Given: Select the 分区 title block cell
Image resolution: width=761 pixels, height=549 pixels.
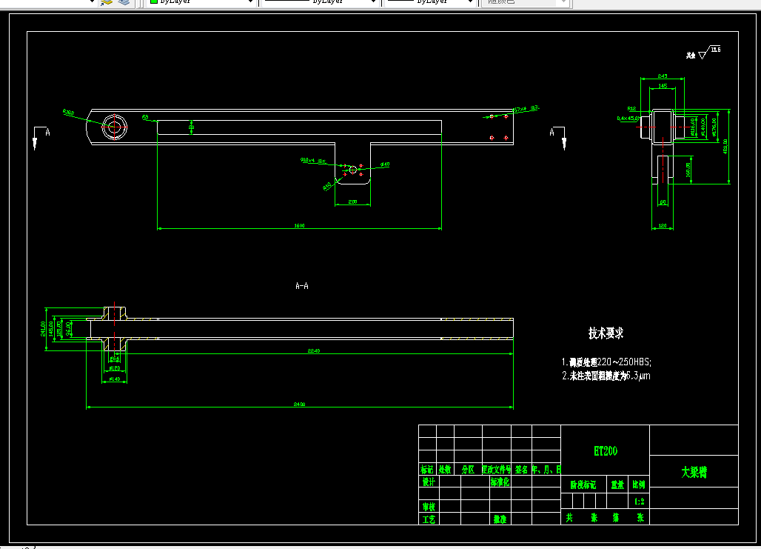Looking at the screenshot, I should pos(468,470).
